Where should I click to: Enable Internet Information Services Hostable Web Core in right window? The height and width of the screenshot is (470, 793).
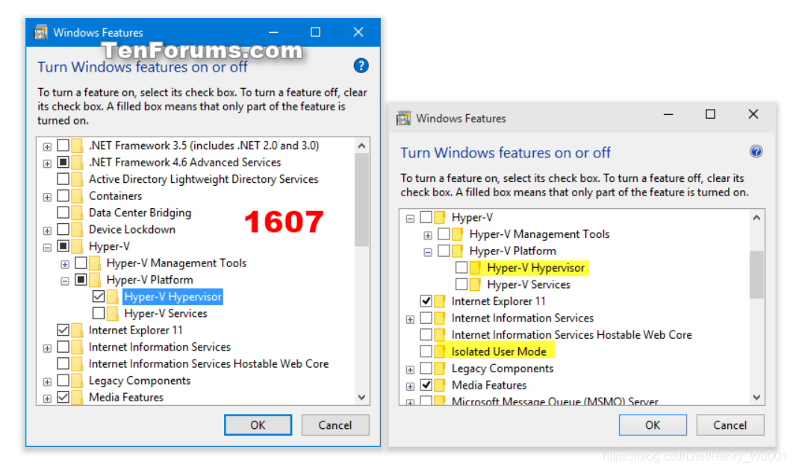click(426, 334)
